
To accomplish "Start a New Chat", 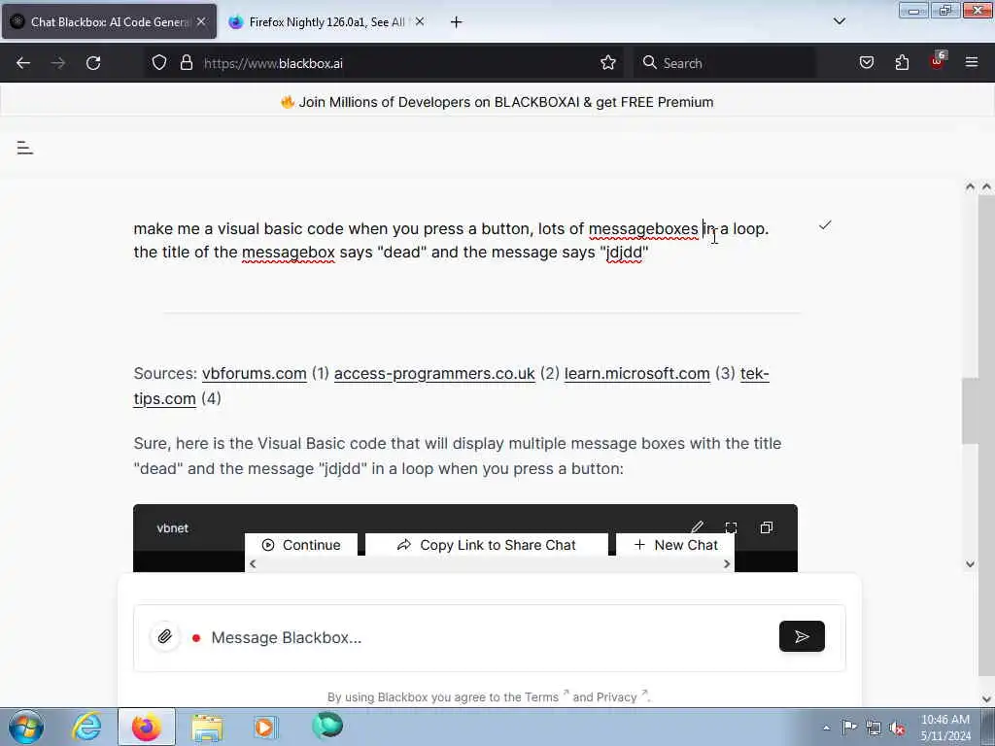I will point(675,545).
